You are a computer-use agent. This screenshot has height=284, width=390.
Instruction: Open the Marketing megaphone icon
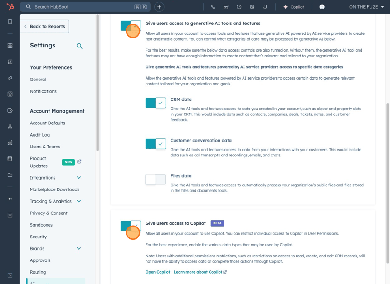pos(10,78)
